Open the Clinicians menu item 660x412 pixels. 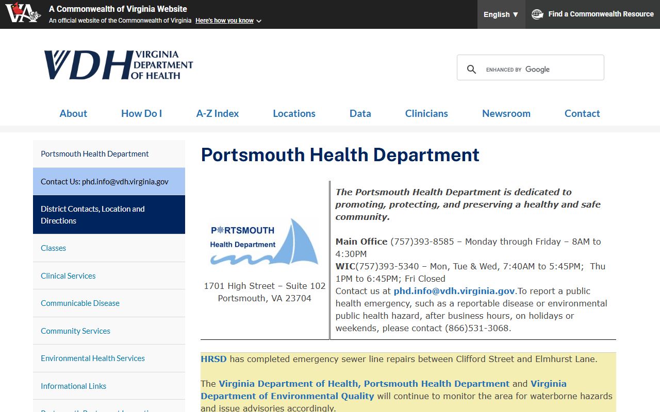(x=426, y=113)
